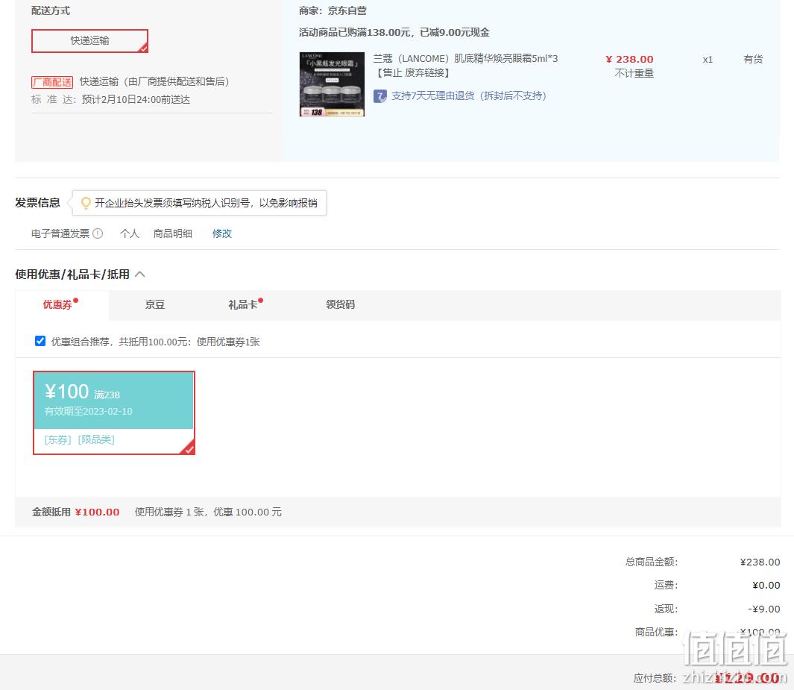Click the info icon beside 电子普通发票
Viewport: 794px width, 690px height.
pos(98,233)
